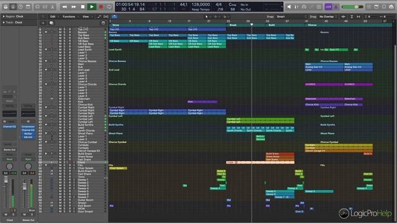Solo the Kick track

click(x=65, y=102)
